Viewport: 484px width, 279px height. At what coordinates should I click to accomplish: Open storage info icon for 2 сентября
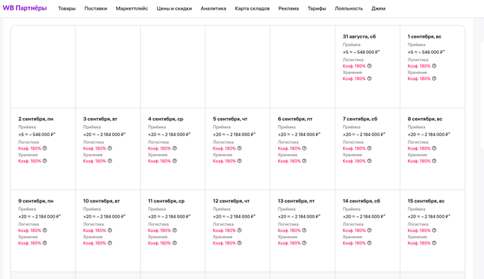pyautogui.click(x=45, y=161)
